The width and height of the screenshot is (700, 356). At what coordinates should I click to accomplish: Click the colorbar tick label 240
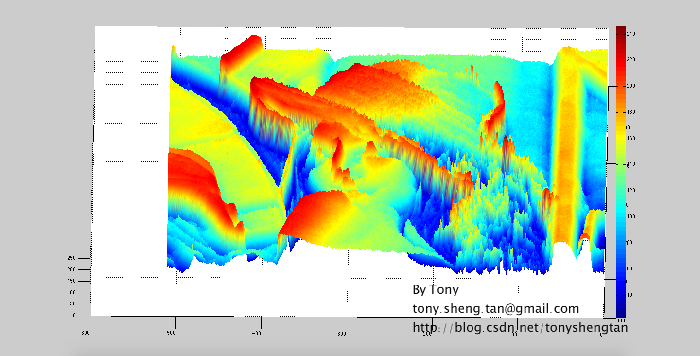click(631, 34)
